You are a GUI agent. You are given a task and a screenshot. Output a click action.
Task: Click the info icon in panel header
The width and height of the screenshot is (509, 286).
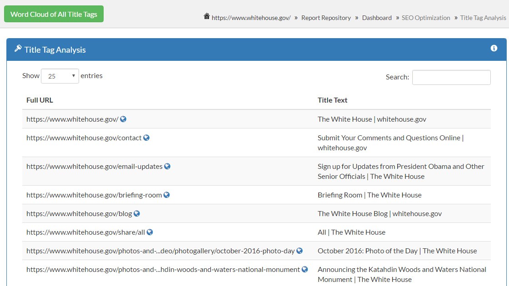point(494,48)
